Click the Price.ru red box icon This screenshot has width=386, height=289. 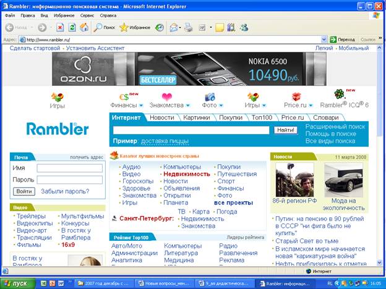coord(296,96)
